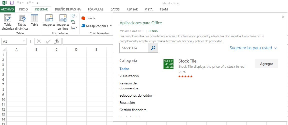Open the Redo history dropdown arrow
This screenshot has width=288, height=125.
click(x=33, y=3)
